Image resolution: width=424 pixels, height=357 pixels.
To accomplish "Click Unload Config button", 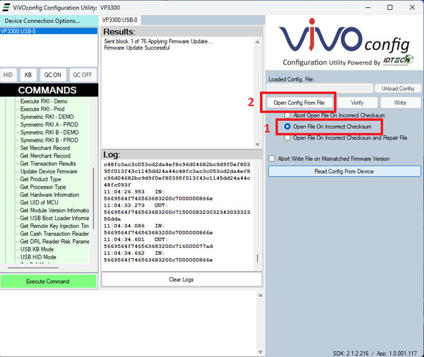I will coord(398,89).
